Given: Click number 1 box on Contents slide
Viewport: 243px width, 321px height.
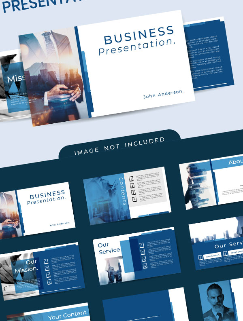Looking at the screenshot, I should tap(131, 178).
